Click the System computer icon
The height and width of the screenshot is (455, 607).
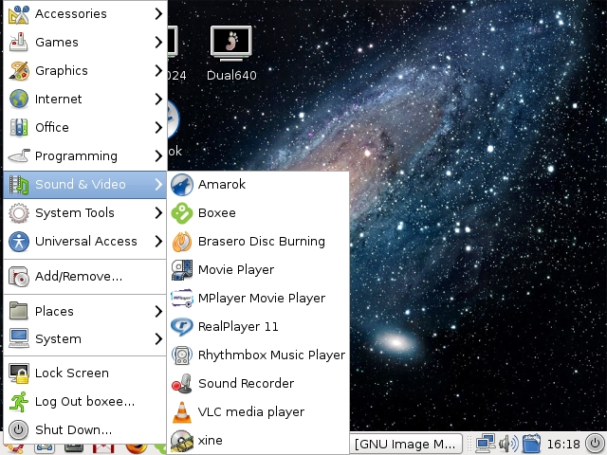(x=19, y=339)
